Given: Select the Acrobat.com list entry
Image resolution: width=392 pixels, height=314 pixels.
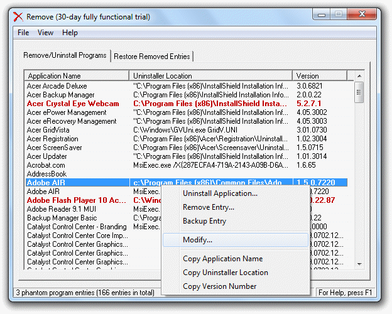Looking at the screenshot, I should tap(46, 165).
